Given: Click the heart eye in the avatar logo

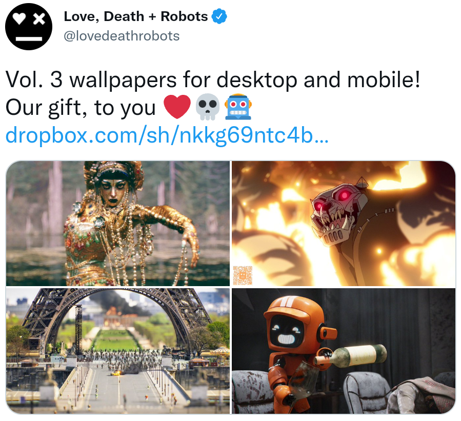Looking at the screenshot, I should pyautogui.click(x=21, y=19).
